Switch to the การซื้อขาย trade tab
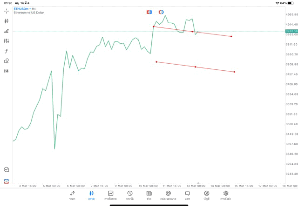This screenshot has height=208, width=298. (110, 195)
